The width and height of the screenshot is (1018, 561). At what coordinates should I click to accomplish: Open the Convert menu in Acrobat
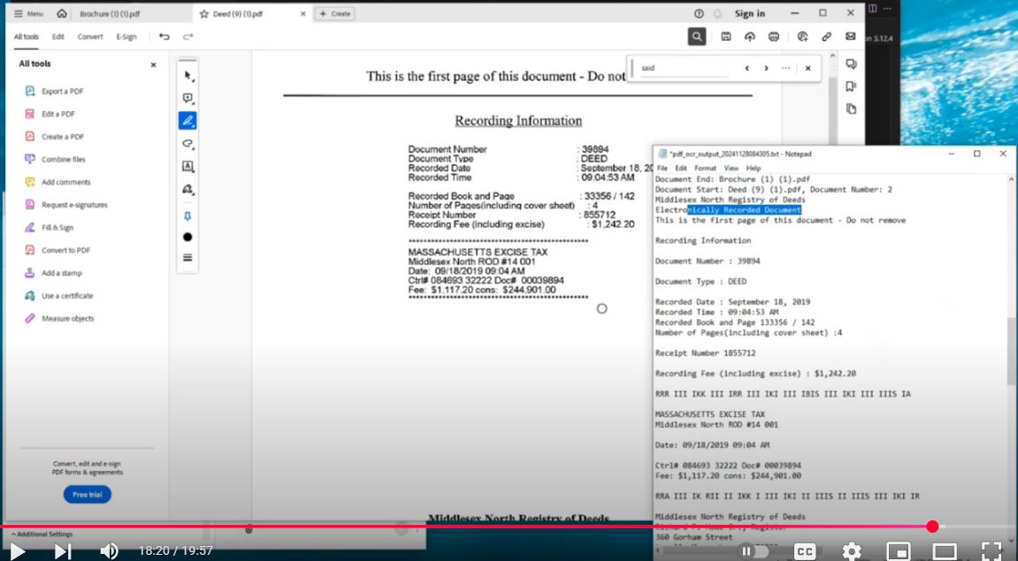click(90, 37)
